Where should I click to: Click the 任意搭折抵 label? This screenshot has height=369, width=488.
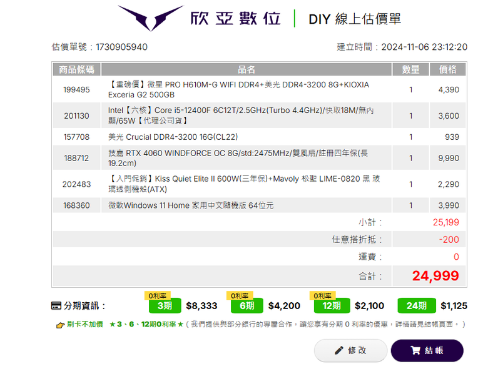coord(357,240)
